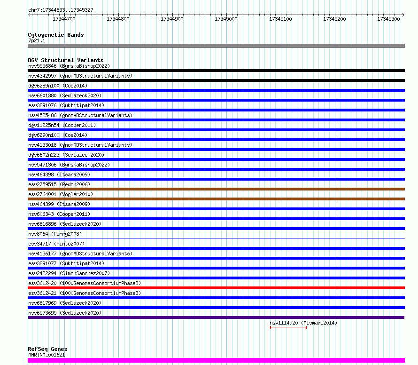Open nsv464398 (Itsara2009) label
The height and width of the screenshot is (365, 418).
tap(59, 175)
